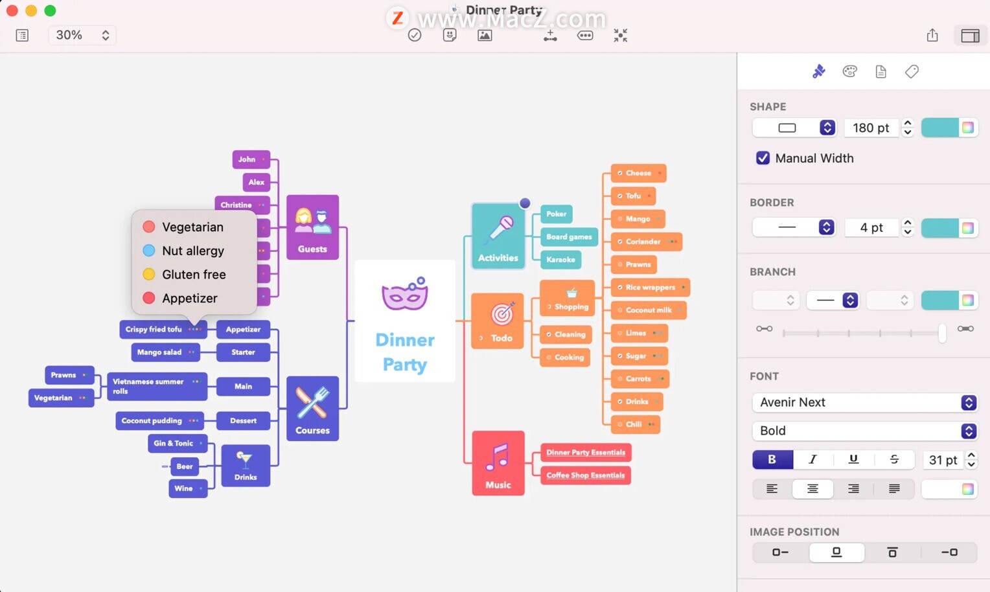Click the add child node icon
Image resolution: width=990 pixels, height=592 pixels.
(550, 36)
